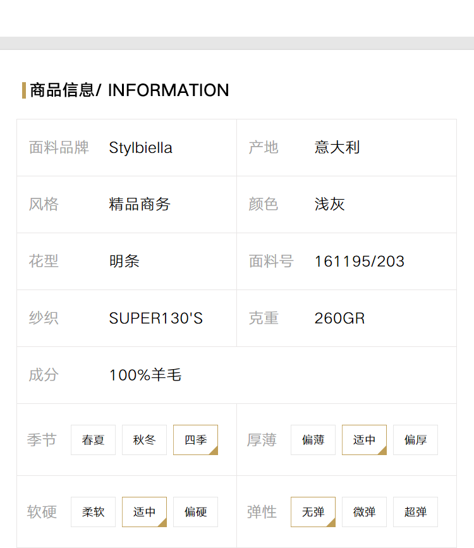
Task: Select 微弹 elasticity option
Action: pyautogui.click(x=364, y=511)
